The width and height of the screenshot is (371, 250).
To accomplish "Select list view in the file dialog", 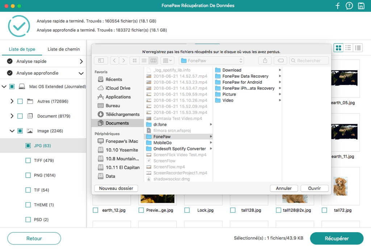I will (144, 60).
